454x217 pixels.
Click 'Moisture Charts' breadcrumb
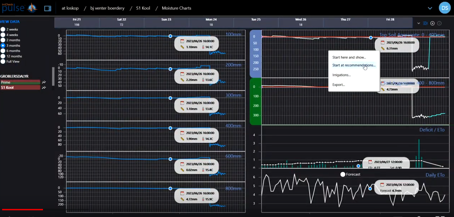click(x=176, y=8)
